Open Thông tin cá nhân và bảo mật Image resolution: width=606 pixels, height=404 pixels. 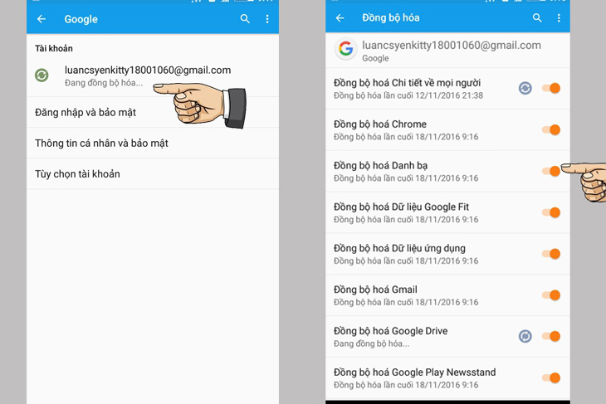(153, 144)
